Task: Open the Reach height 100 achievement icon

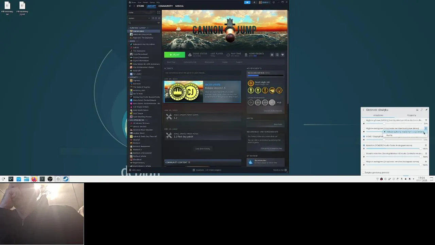Action: [x=251, y=83]
